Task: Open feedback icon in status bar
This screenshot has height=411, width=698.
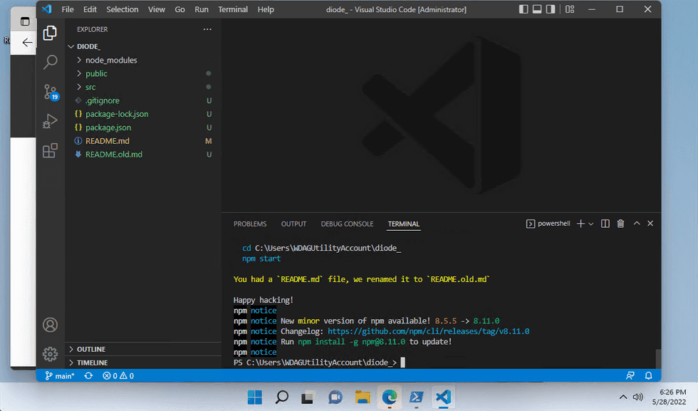Action: click(630, 376)
